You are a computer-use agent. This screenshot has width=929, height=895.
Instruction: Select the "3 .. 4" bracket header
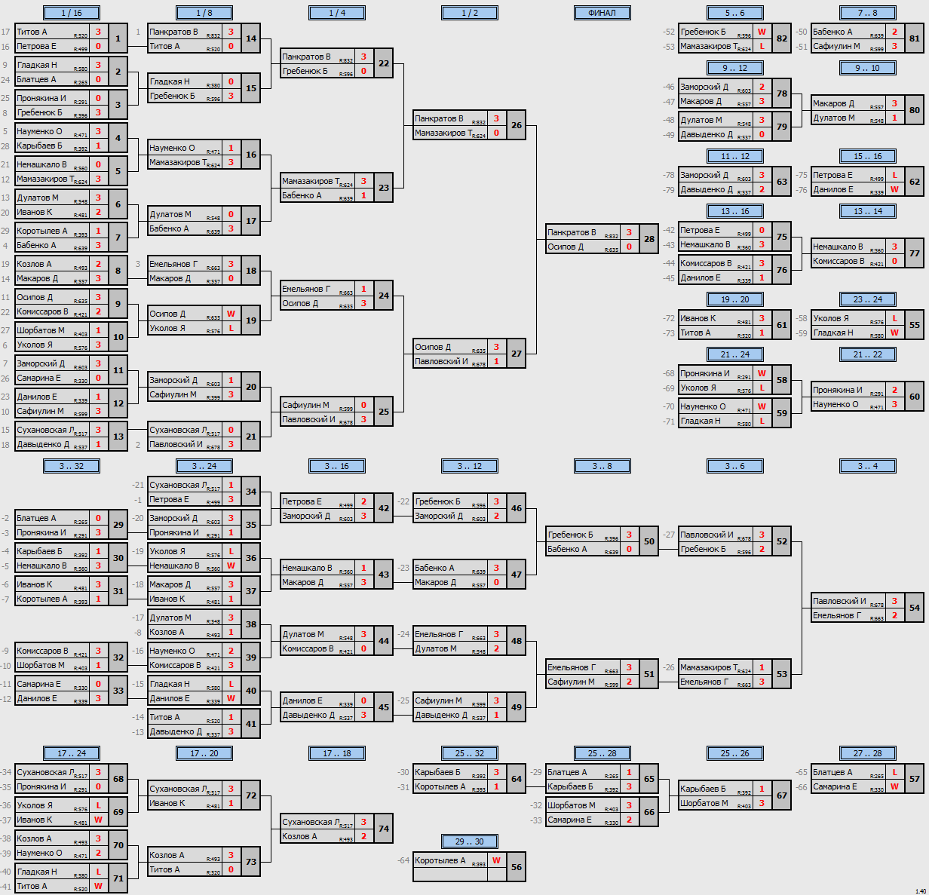(868, 466)
